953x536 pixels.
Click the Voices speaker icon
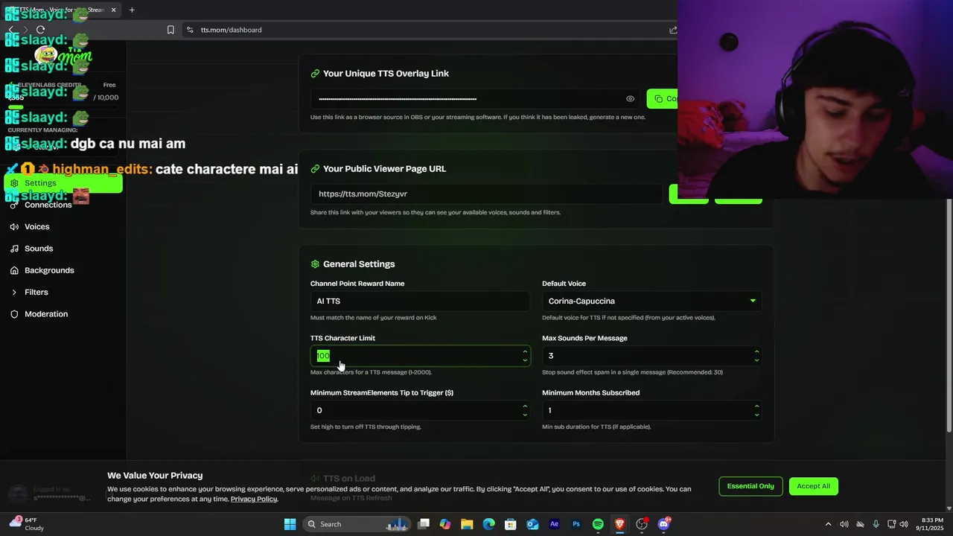(14, 226)
